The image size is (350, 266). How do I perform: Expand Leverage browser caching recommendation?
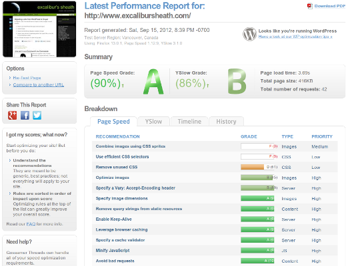tap(121, 229)
